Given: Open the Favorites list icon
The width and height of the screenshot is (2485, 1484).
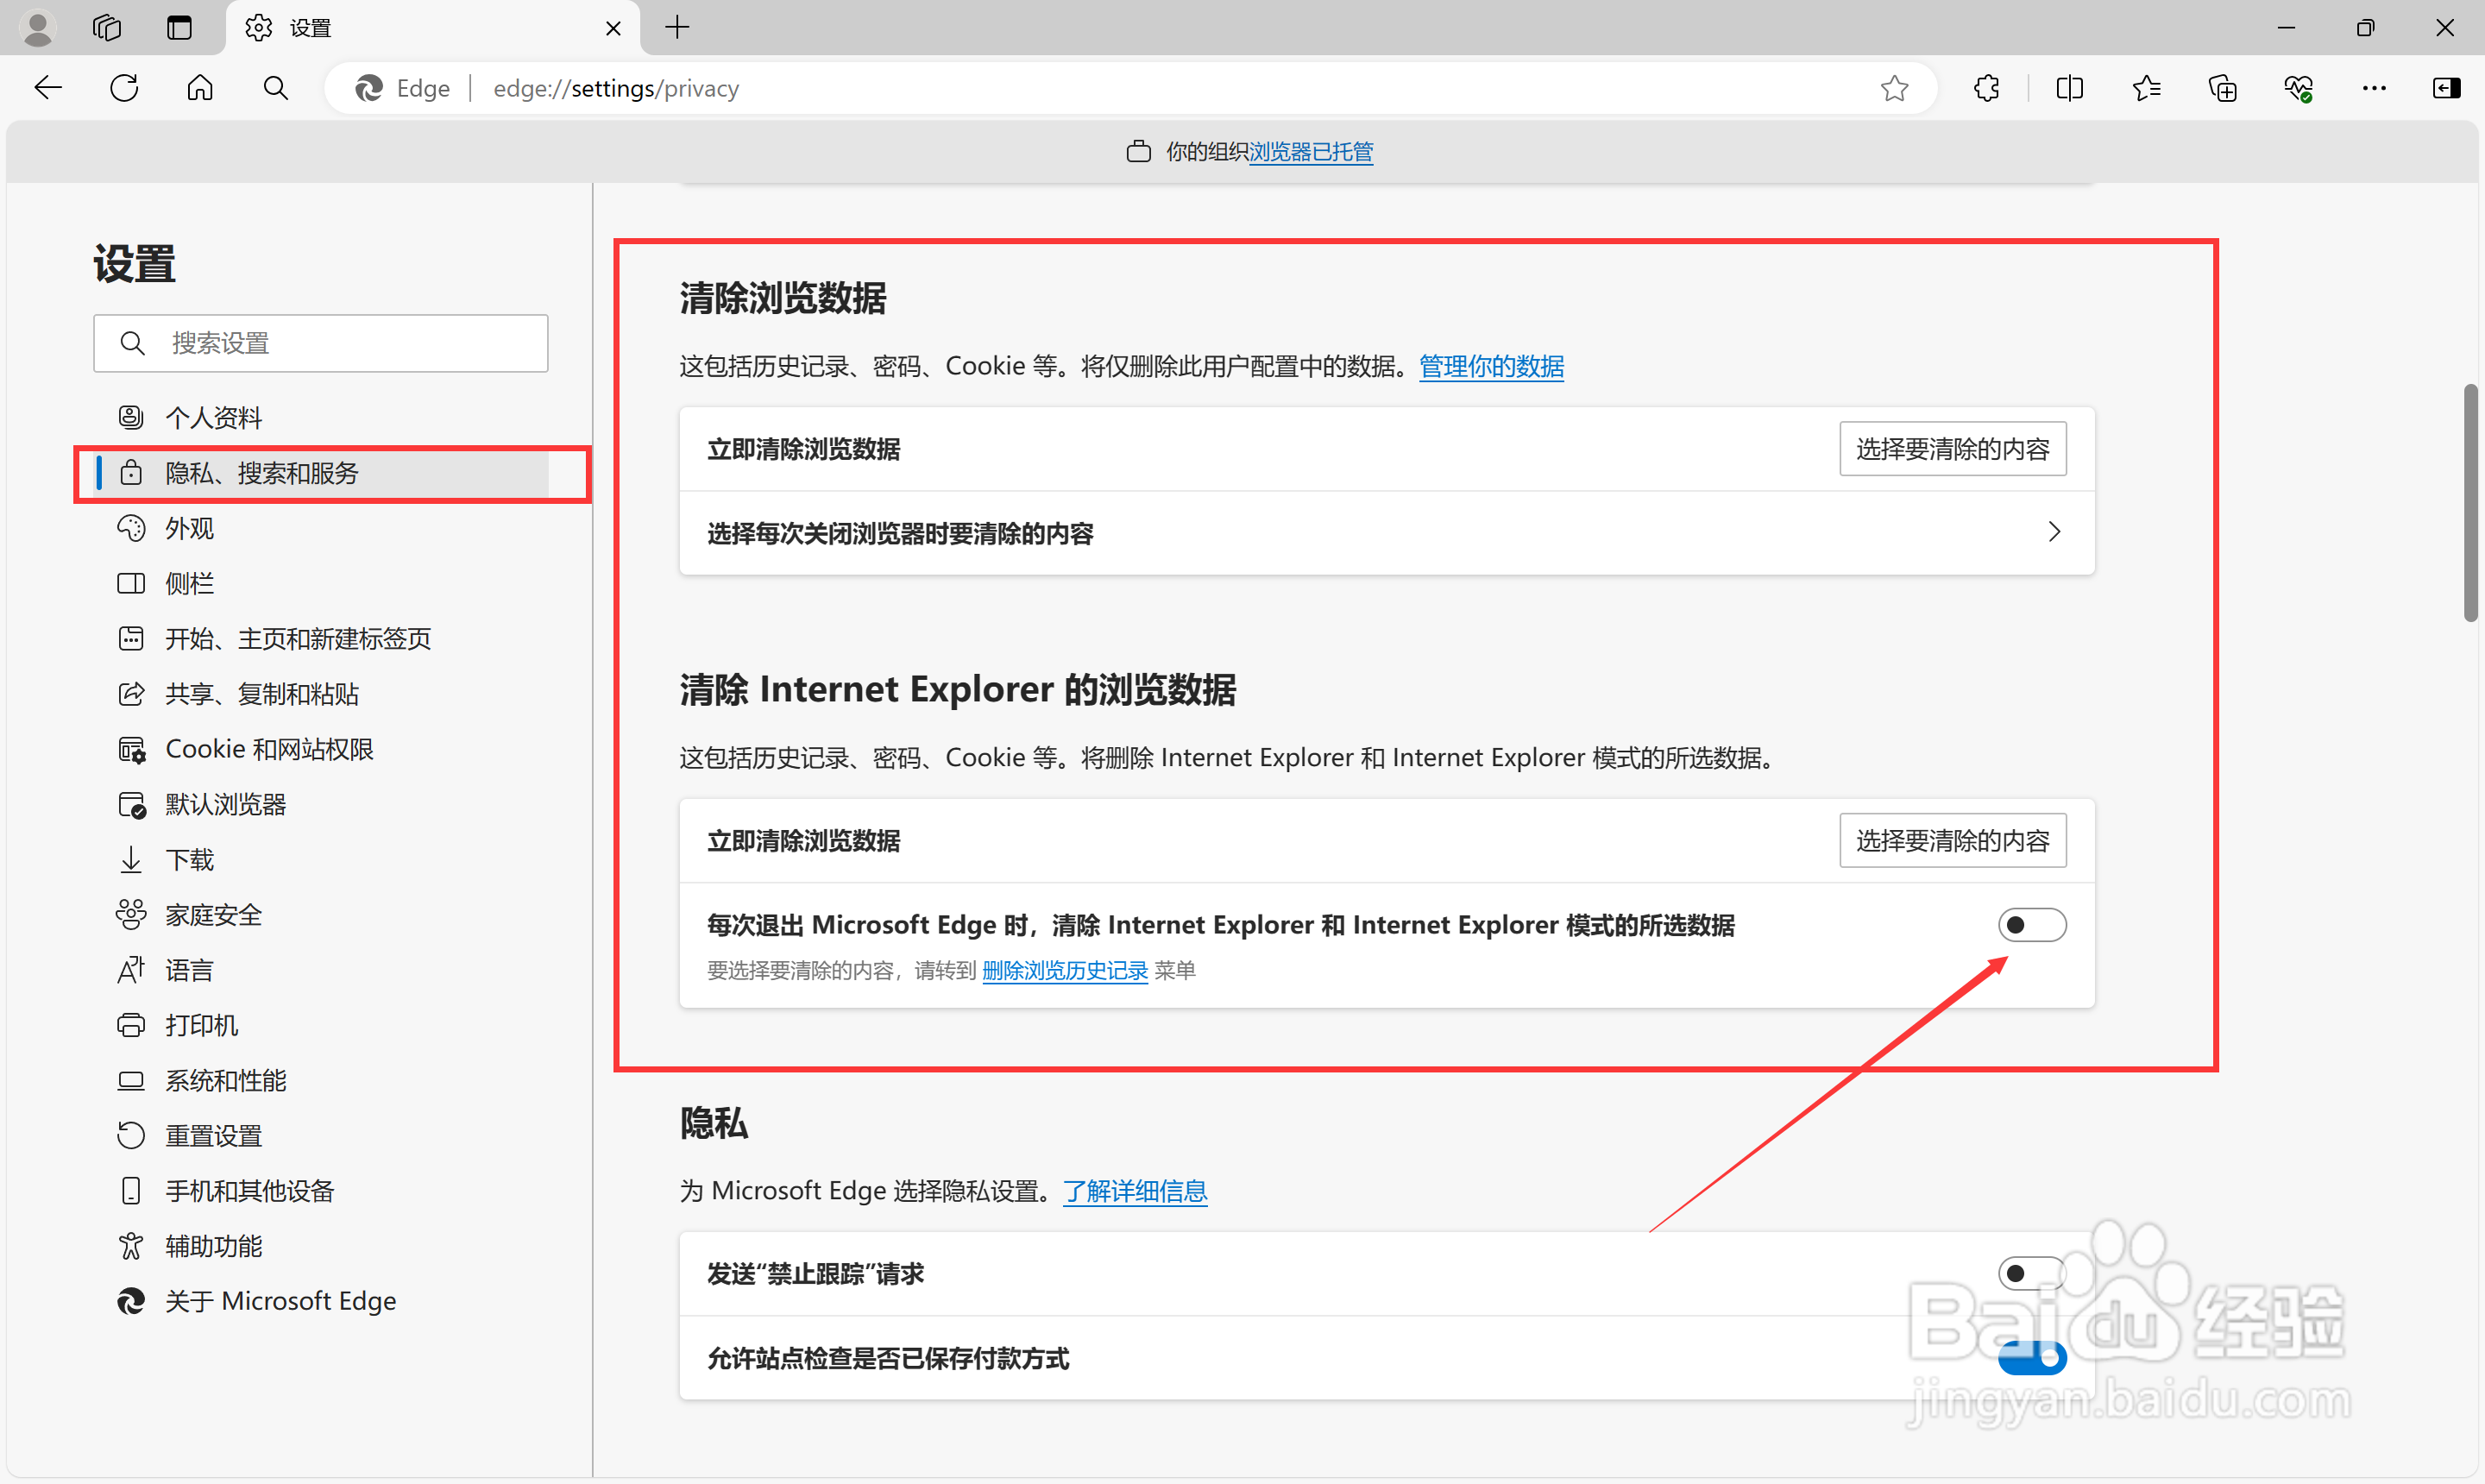Looking at the screenshot, I should coord(2146,88).
